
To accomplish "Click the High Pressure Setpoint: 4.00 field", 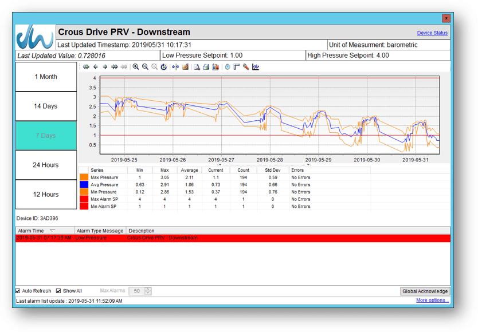I will coord(378,56).
